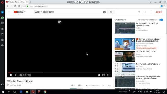This screenshot has height=94, width=167.
Task: Open WhatsApp in Opera sidebar
Action: 2,18
